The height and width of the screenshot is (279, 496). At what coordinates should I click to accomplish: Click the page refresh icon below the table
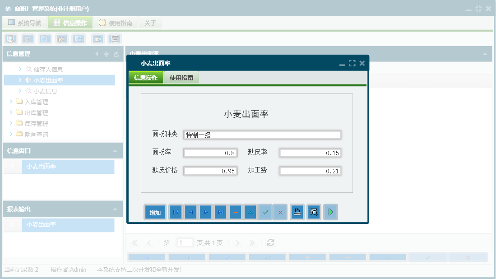(270, 242)
